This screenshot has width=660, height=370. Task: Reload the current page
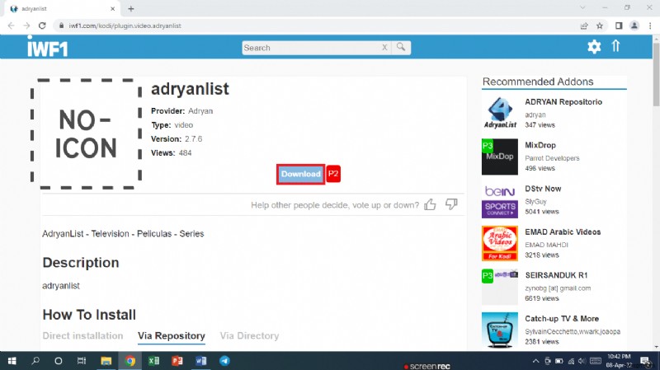pyautogui.click(x=42, y=26)
